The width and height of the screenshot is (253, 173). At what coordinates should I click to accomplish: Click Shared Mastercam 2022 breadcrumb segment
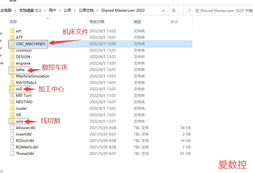coord(123,10)
